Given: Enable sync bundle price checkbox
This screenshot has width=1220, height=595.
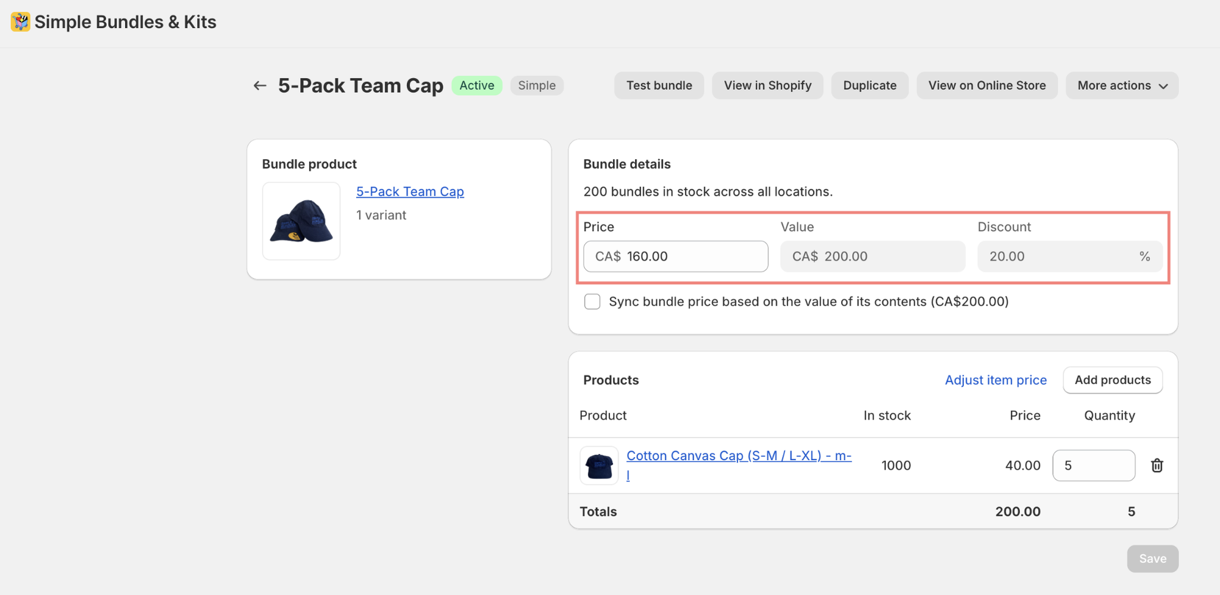Looking at the screenshot, I should tap(592, 301).
